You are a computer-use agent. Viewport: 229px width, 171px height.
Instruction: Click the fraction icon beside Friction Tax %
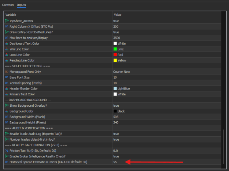tap(7, 151)
